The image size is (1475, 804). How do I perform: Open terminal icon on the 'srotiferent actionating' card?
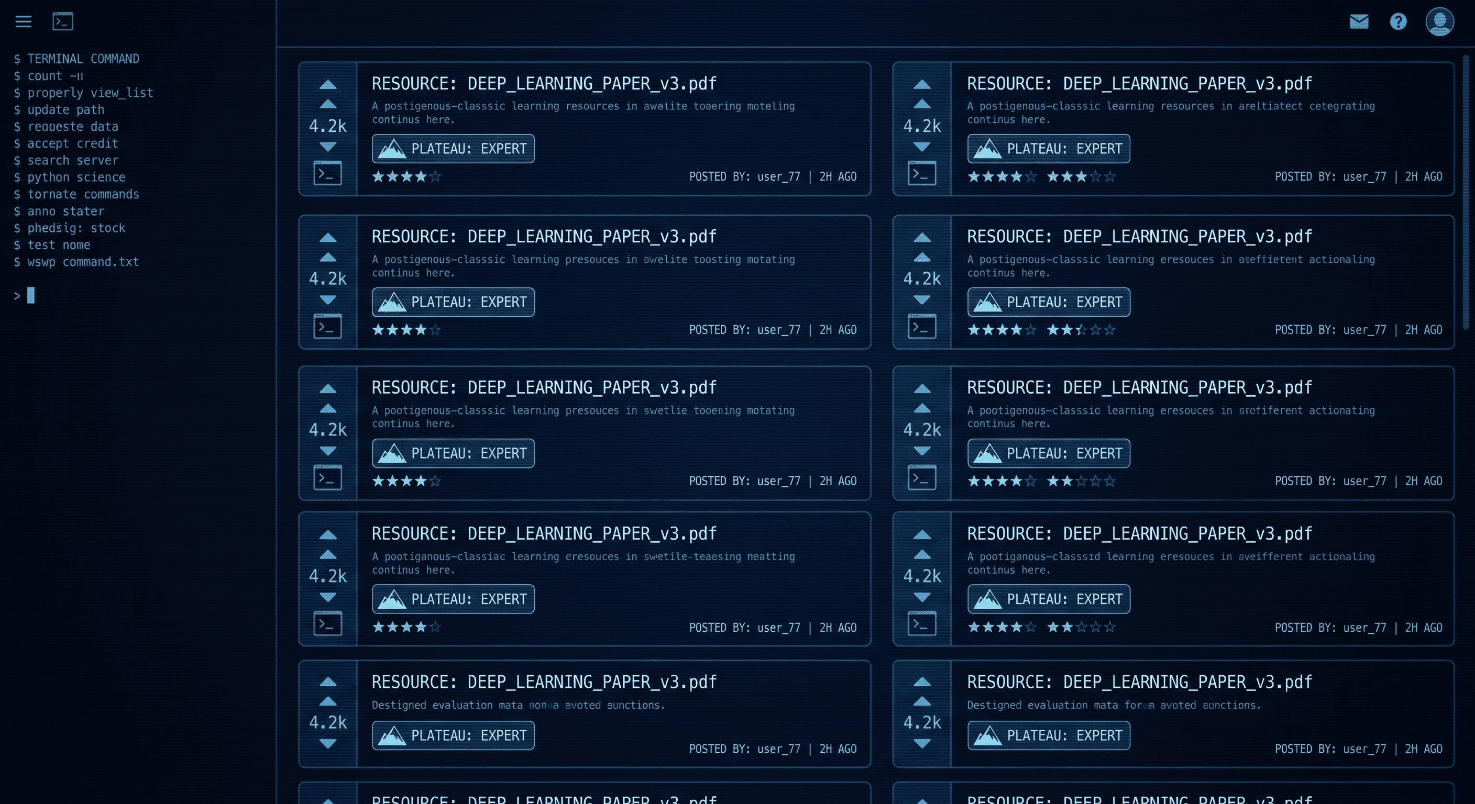(x=922, y=477)
